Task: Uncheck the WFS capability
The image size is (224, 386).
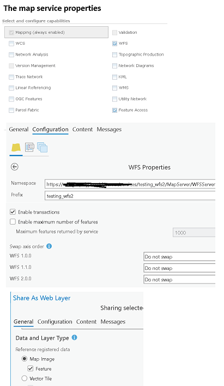Action: pos(114,44)
